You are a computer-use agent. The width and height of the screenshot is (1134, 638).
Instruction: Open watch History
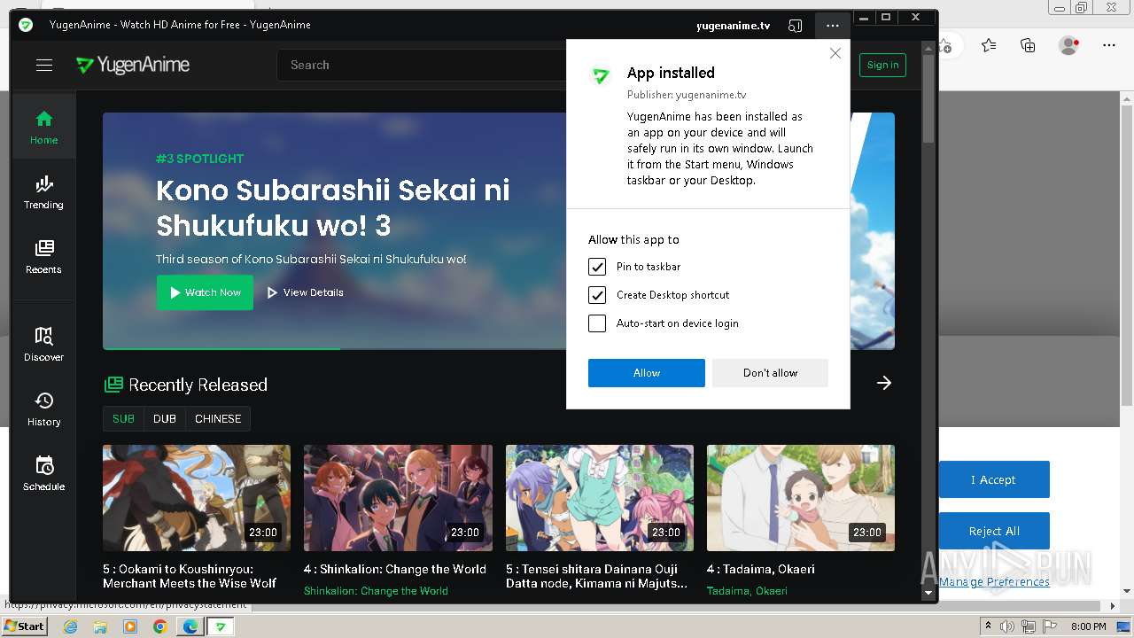pos(43,408)
